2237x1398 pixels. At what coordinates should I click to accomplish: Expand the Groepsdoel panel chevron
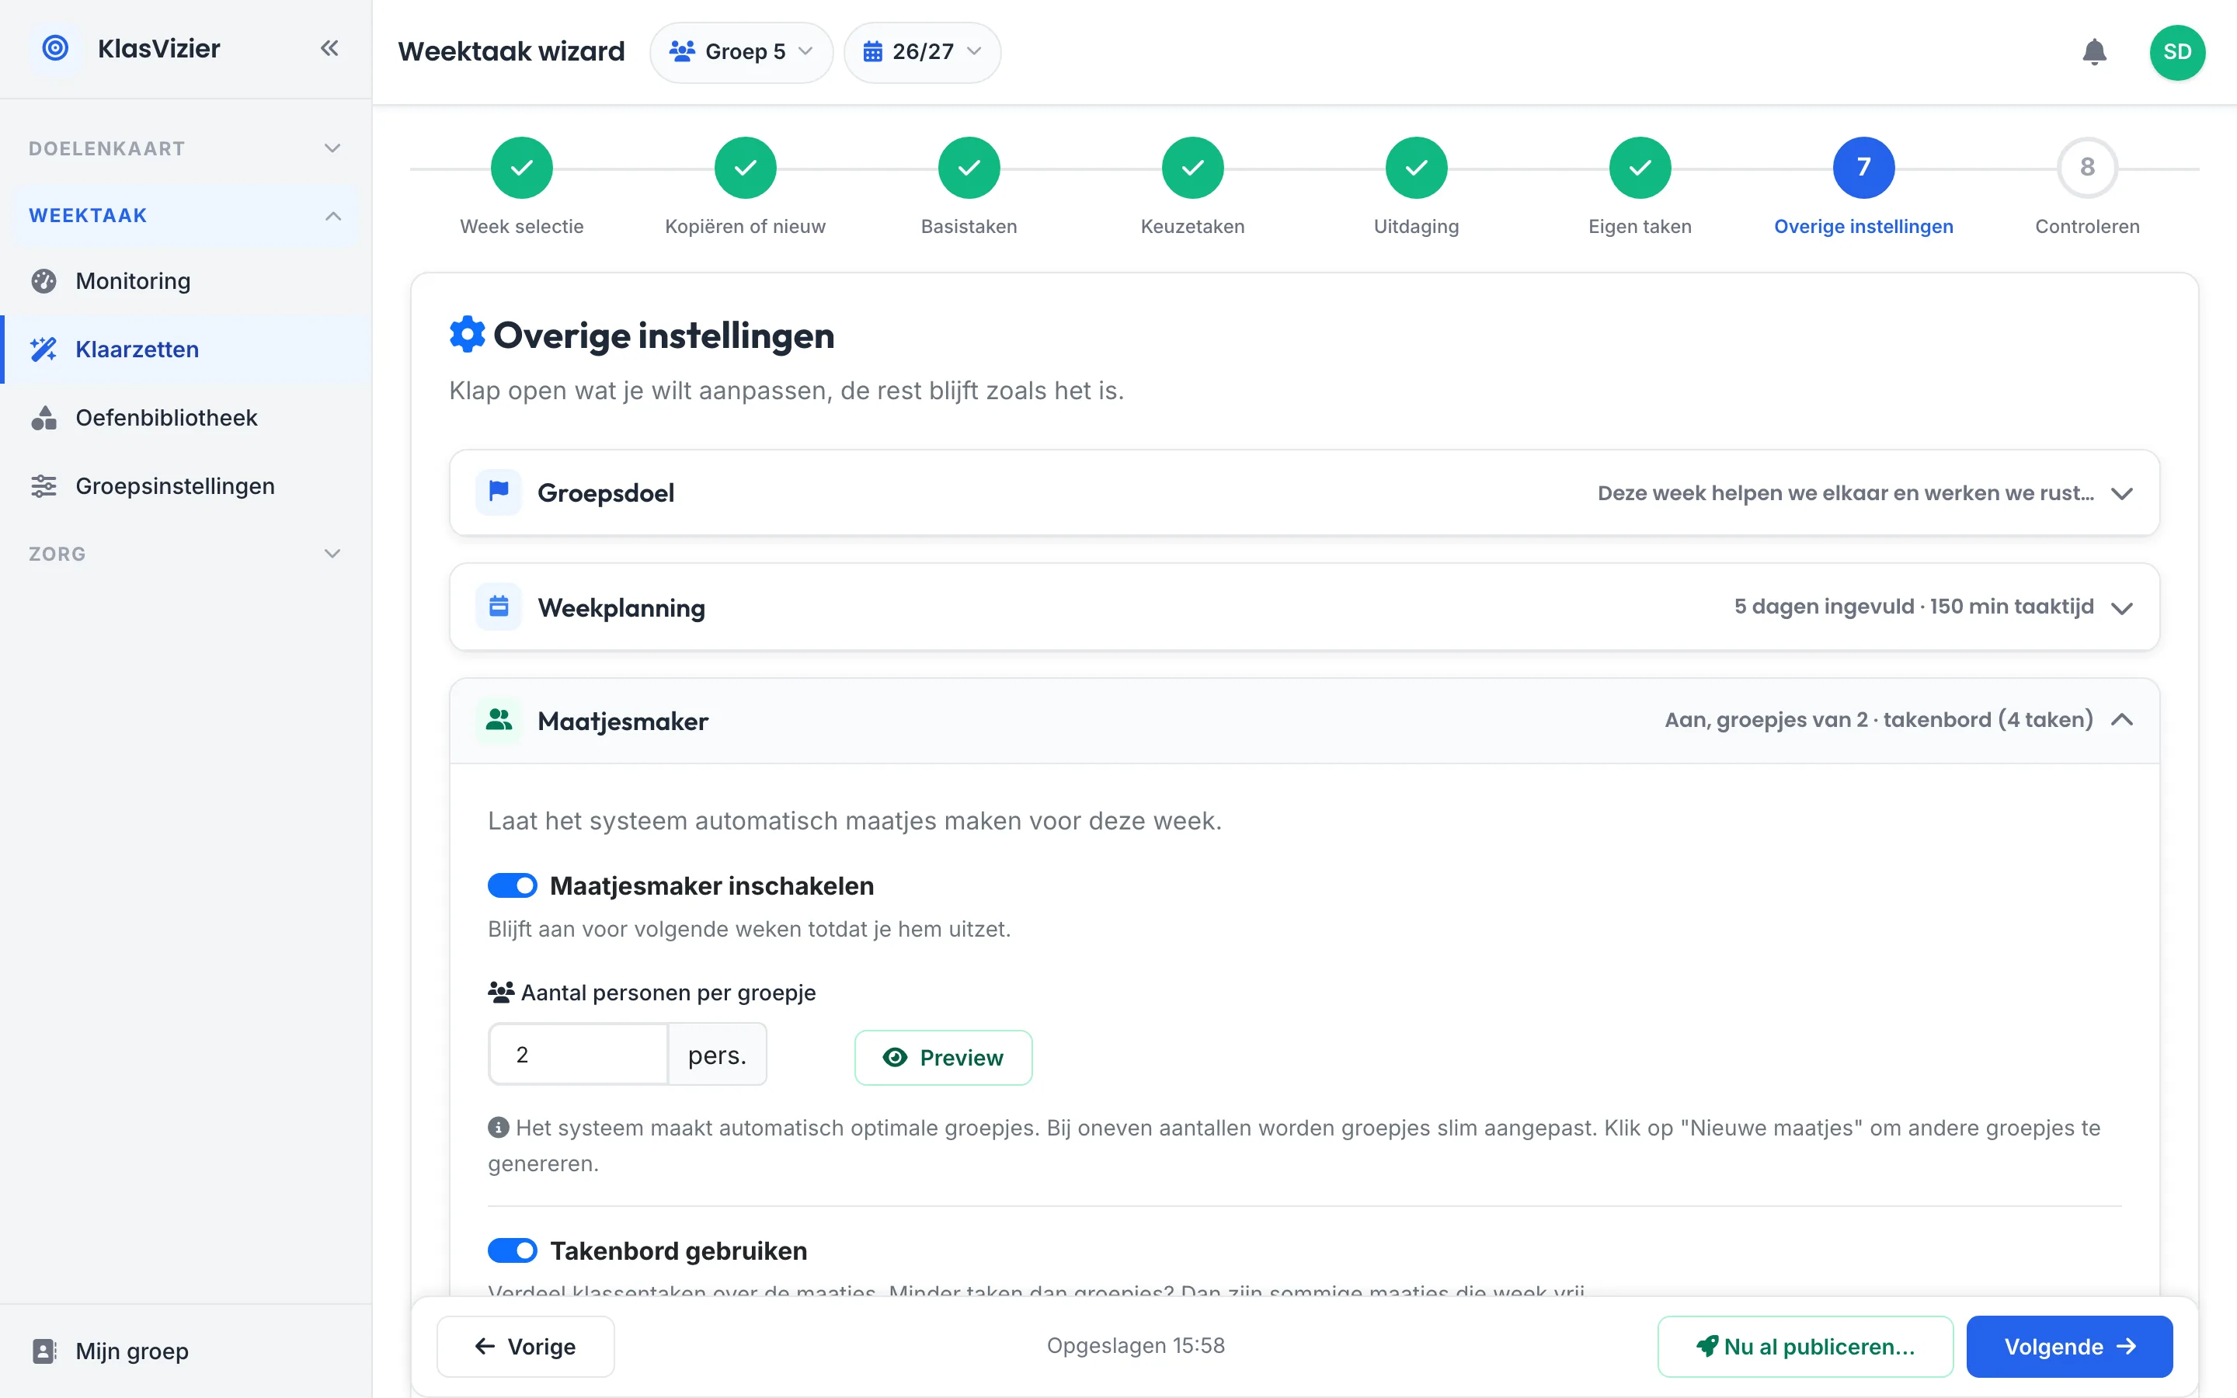tap(2121, 493)
